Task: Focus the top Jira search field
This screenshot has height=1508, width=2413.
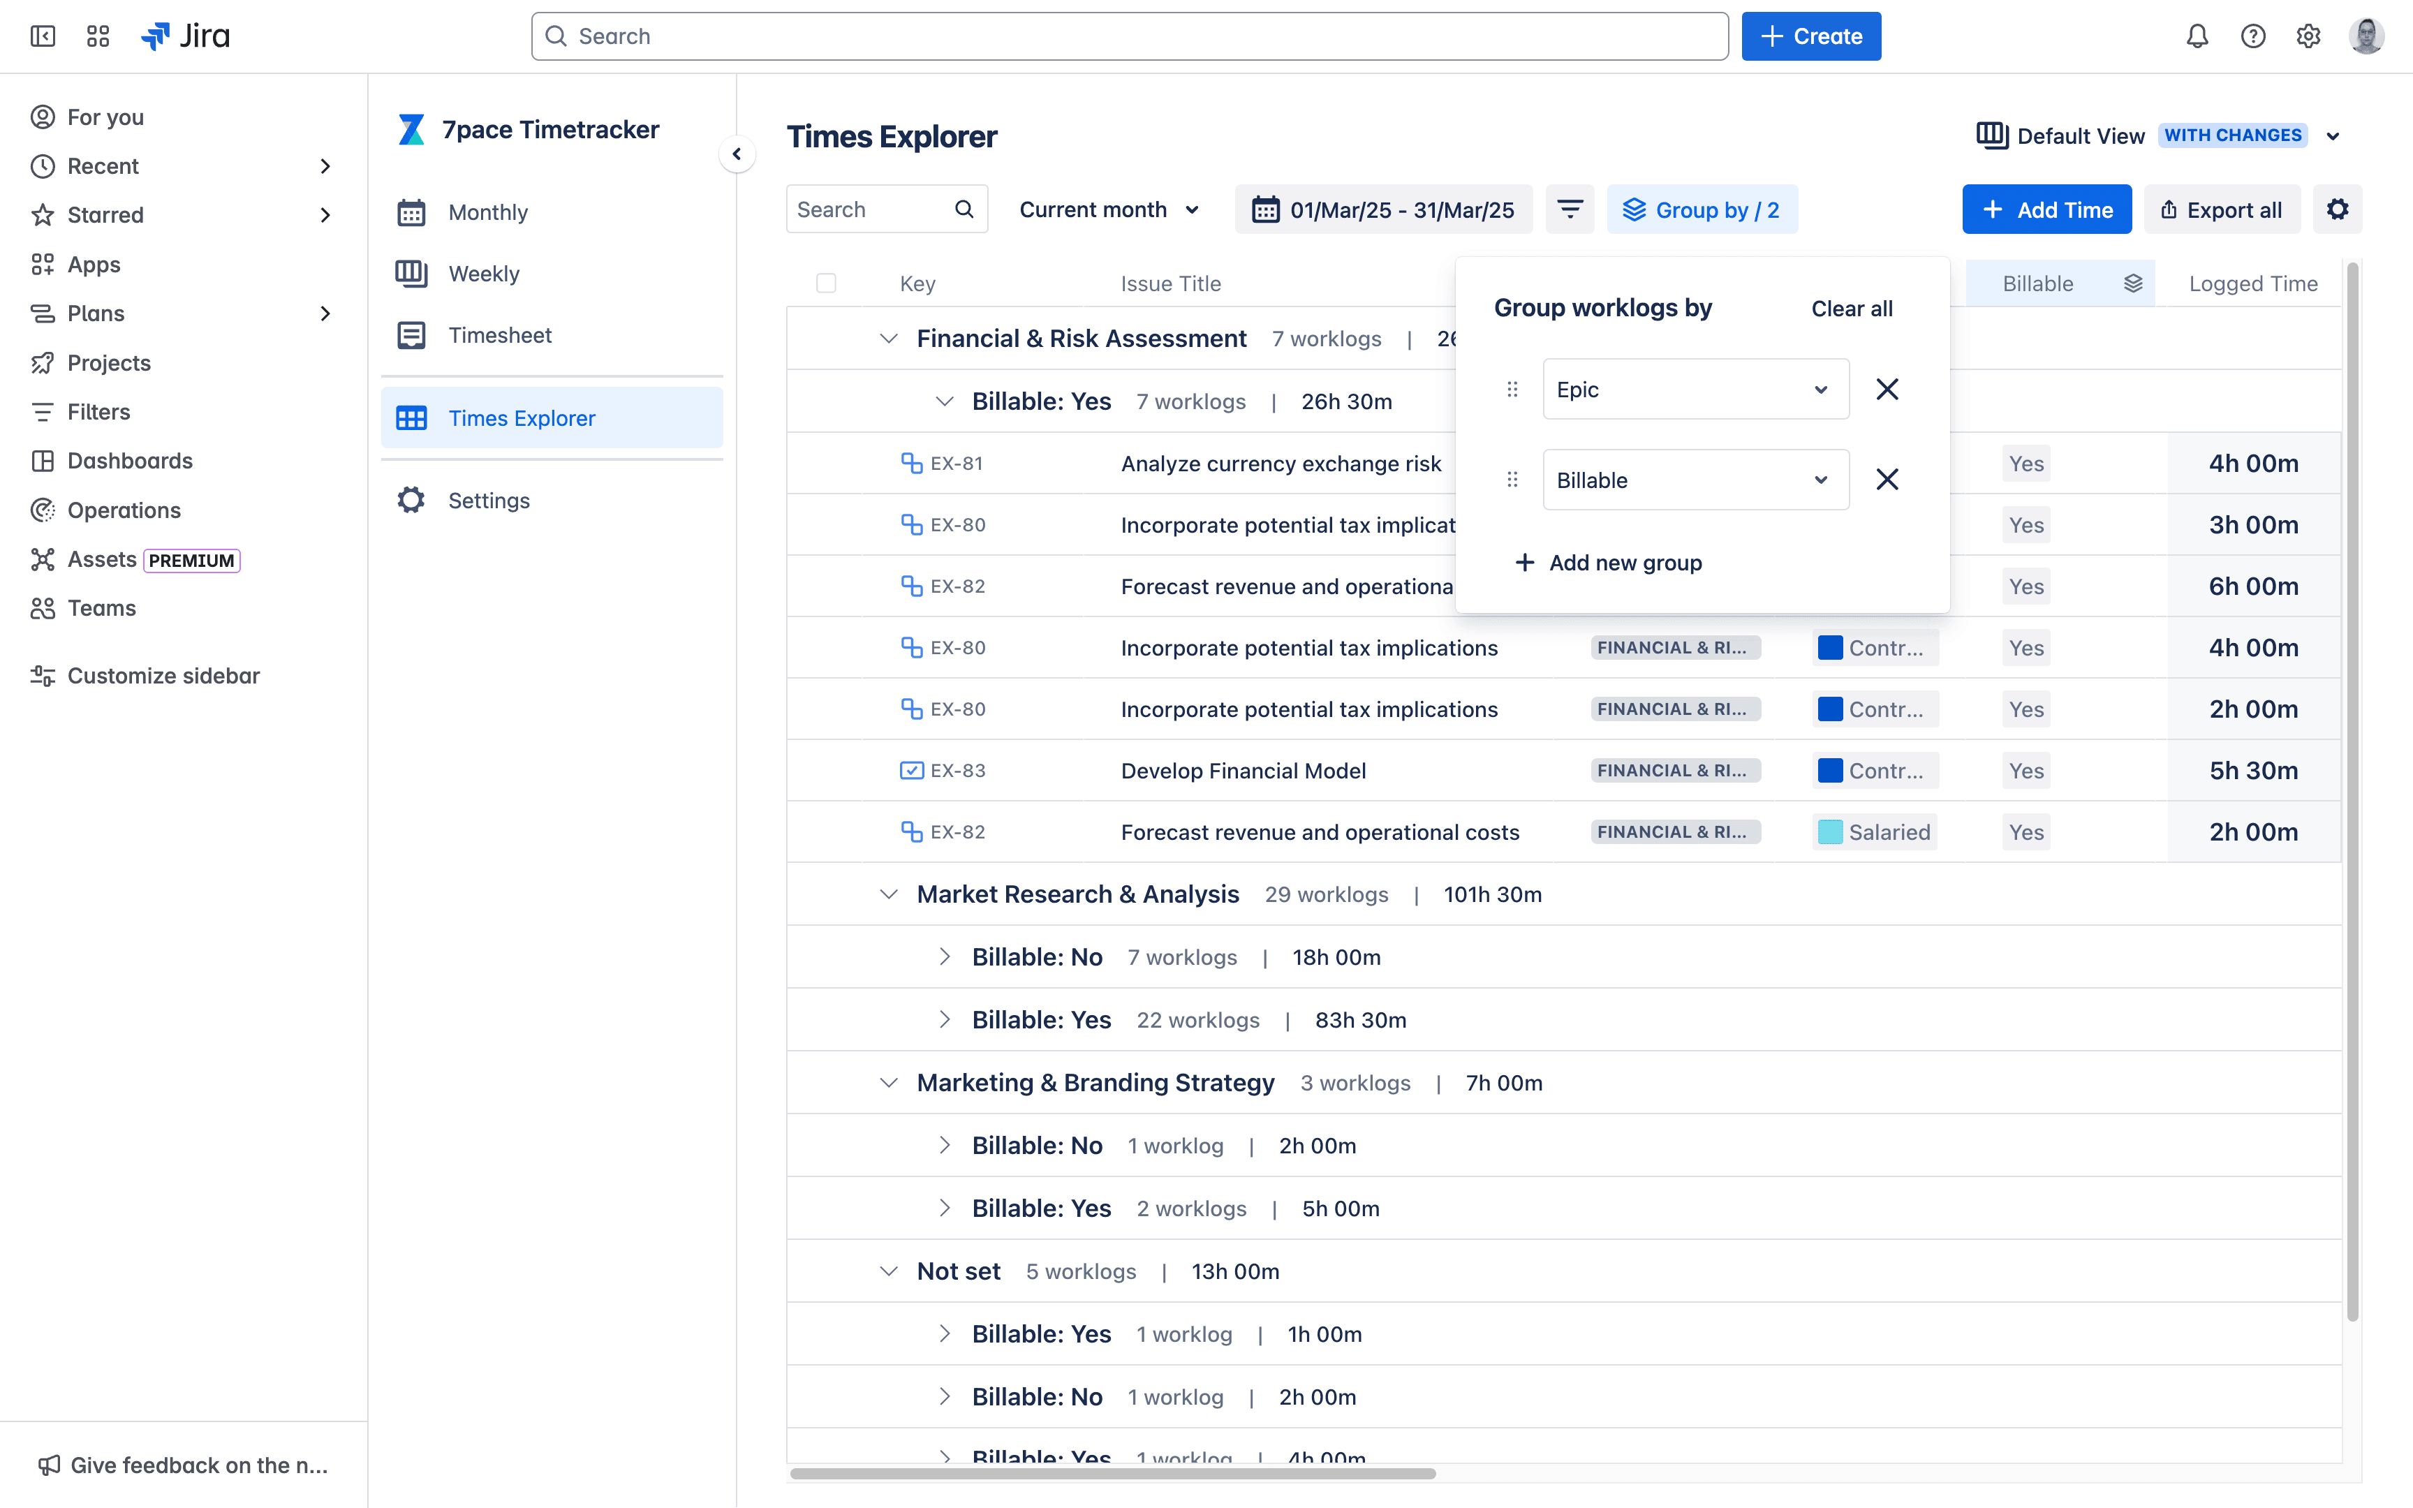Action: tap(1130, 36)
